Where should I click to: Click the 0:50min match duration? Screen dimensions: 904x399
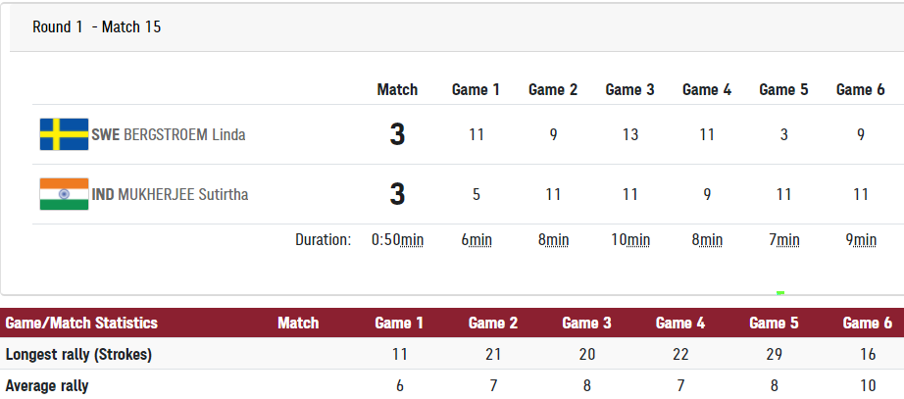[x=397, y=240]
